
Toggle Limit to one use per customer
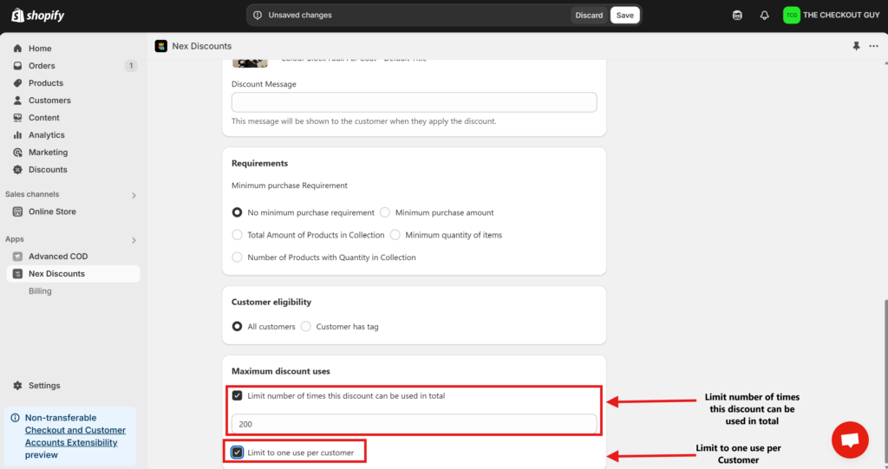(x=238, y=452)
